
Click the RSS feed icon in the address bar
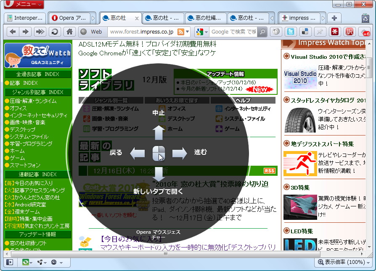pos(181,31)
